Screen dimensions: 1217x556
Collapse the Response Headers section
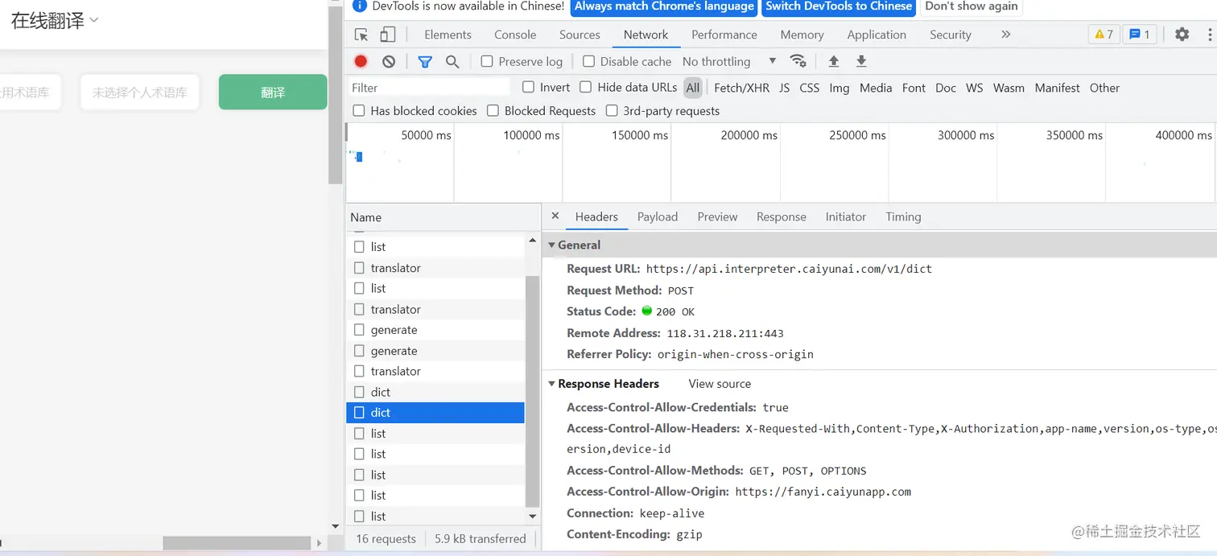pos(552,384)
